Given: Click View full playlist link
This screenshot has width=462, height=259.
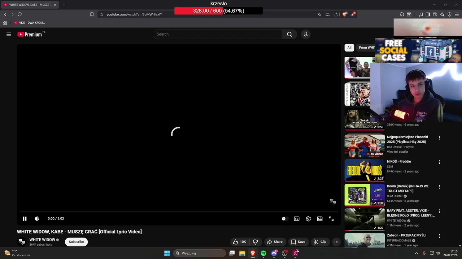Looking at the screenshot, I should click(397, 152).
